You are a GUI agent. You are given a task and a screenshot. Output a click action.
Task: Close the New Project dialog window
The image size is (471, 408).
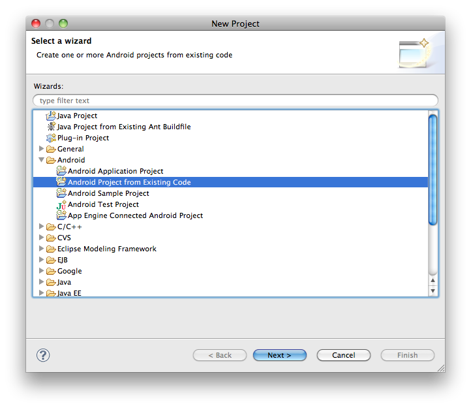[x=36, y=24]
